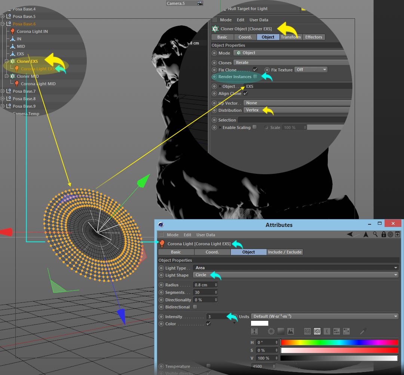Click the animation dot beside Distribution
The width and height of the screenshot is (404, 375).
click(214, 110)
